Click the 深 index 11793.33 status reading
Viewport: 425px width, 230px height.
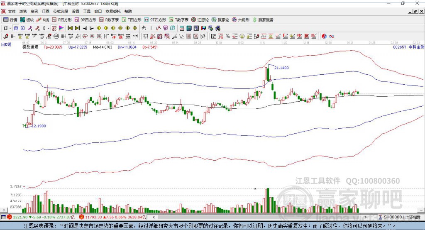[112, 217]
